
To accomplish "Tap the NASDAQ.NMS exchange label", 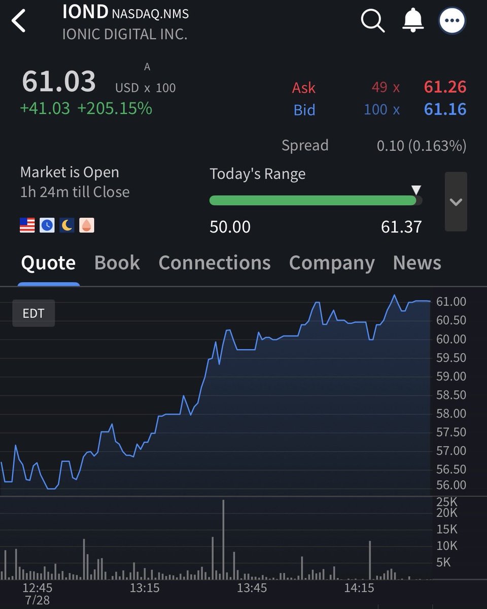I will [x=150, y=14].
